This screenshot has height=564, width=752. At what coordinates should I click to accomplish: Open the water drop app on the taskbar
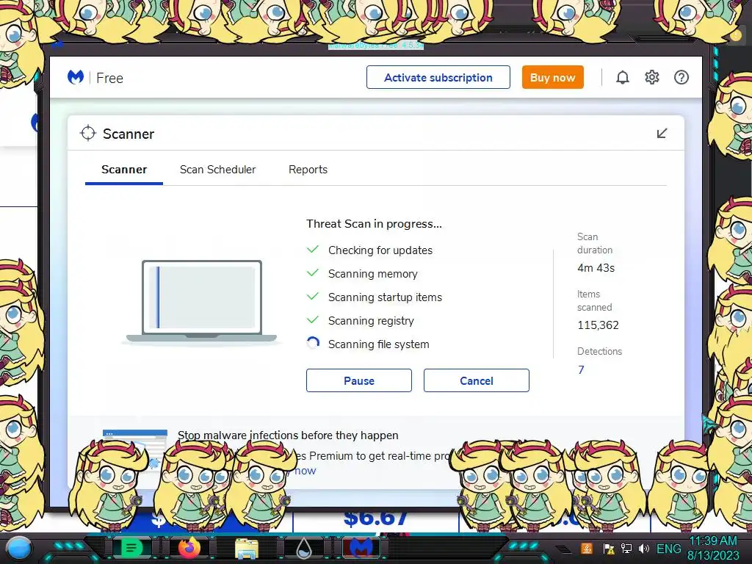click(304, 549)
